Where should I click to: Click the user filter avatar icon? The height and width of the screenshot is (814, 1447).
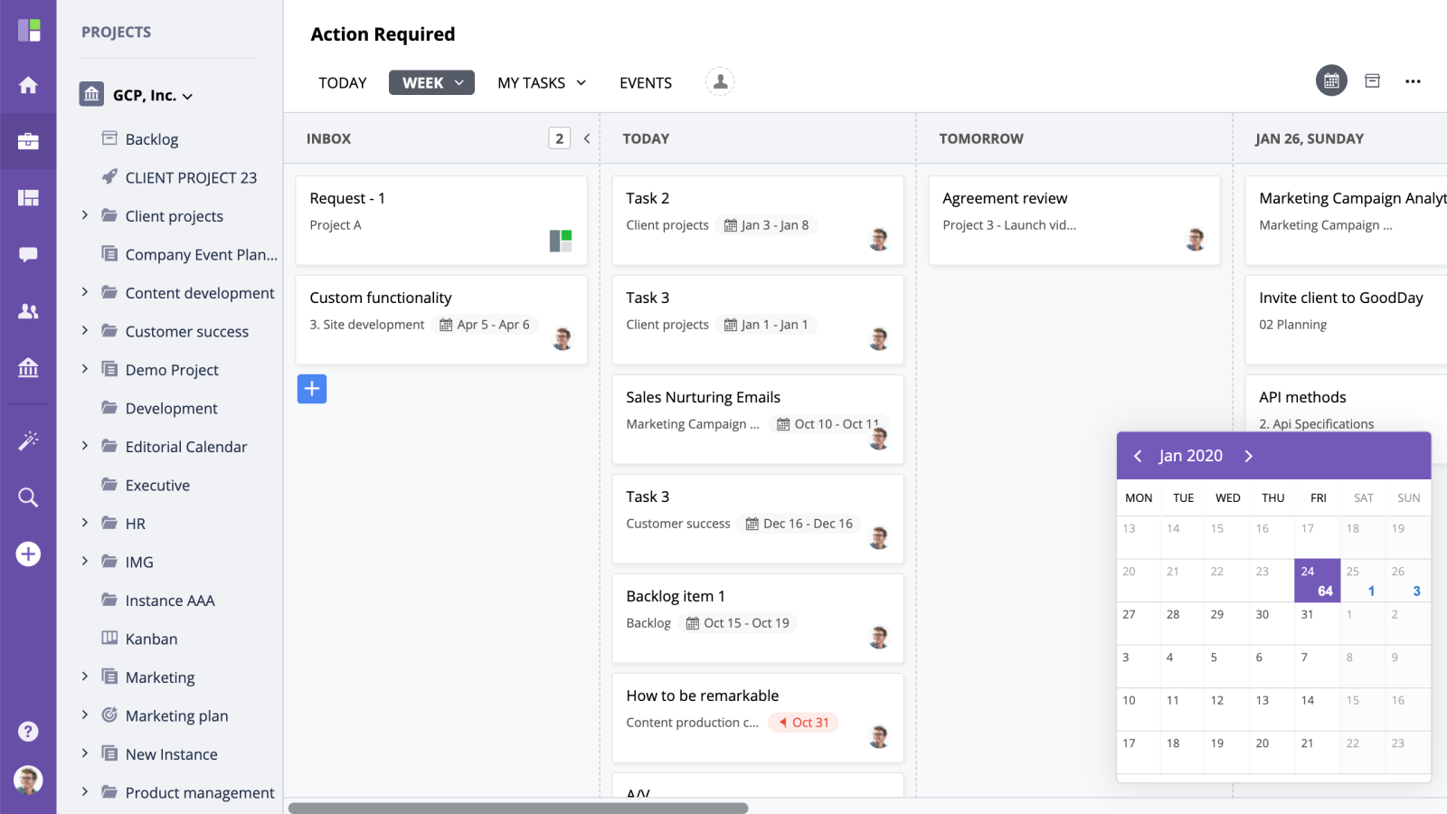click(x=720, y=82)
